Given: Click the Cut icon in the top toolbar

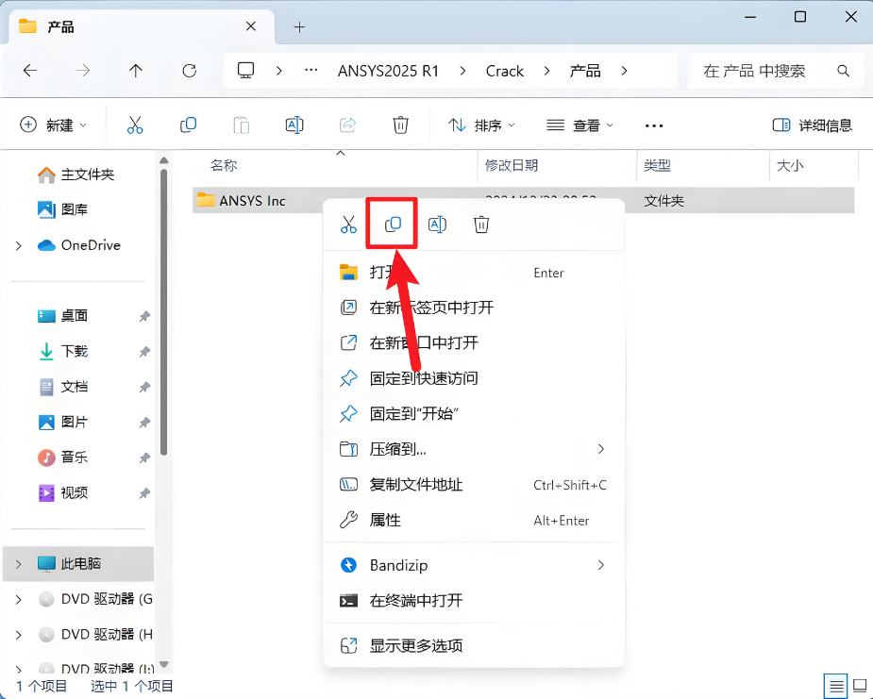Looking at the screenshot, I should 135,125.
